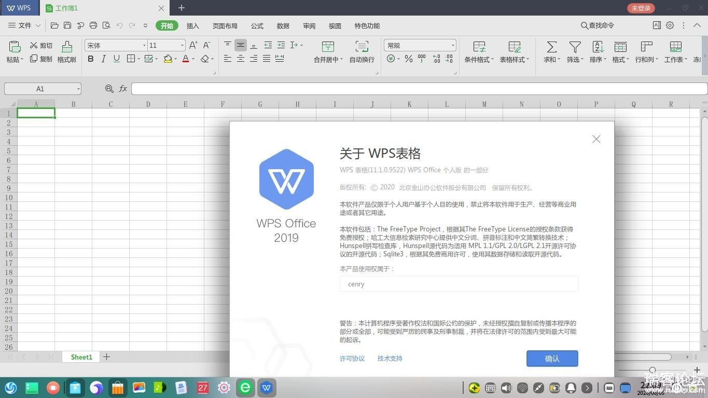Open the font size dropdown showing 11
This screenshot has height=398, width=708.
pyautogui.click(x=182, y=46)
